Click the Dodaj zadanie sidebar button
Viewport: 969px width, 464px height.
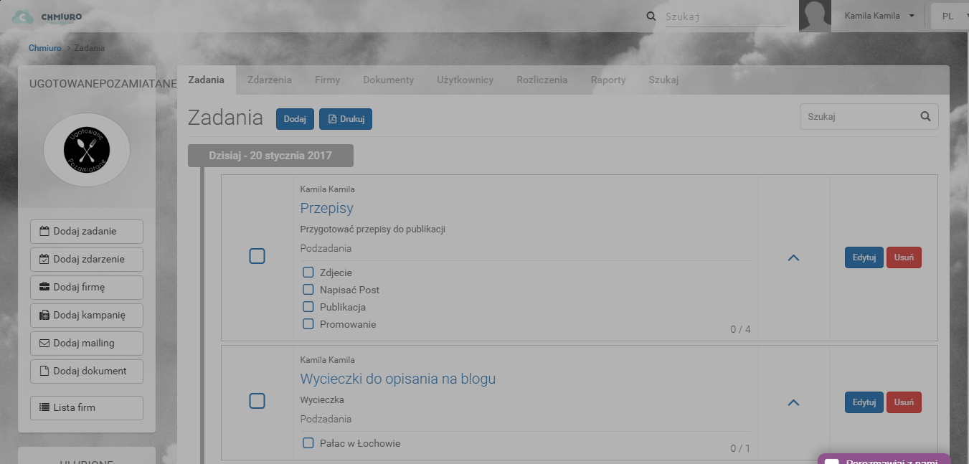point(87,232)
